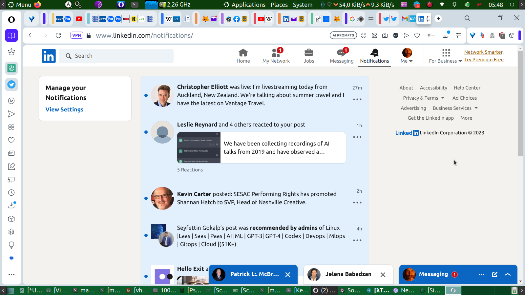Open Twitter in the Opera sidebar

pos(11,85)
